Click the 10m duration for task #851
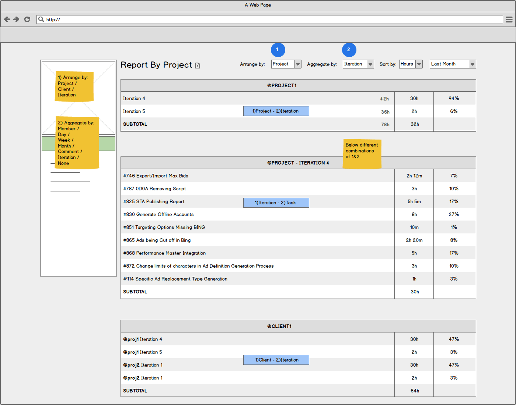 pyautogui.click(x=414, y=227)
